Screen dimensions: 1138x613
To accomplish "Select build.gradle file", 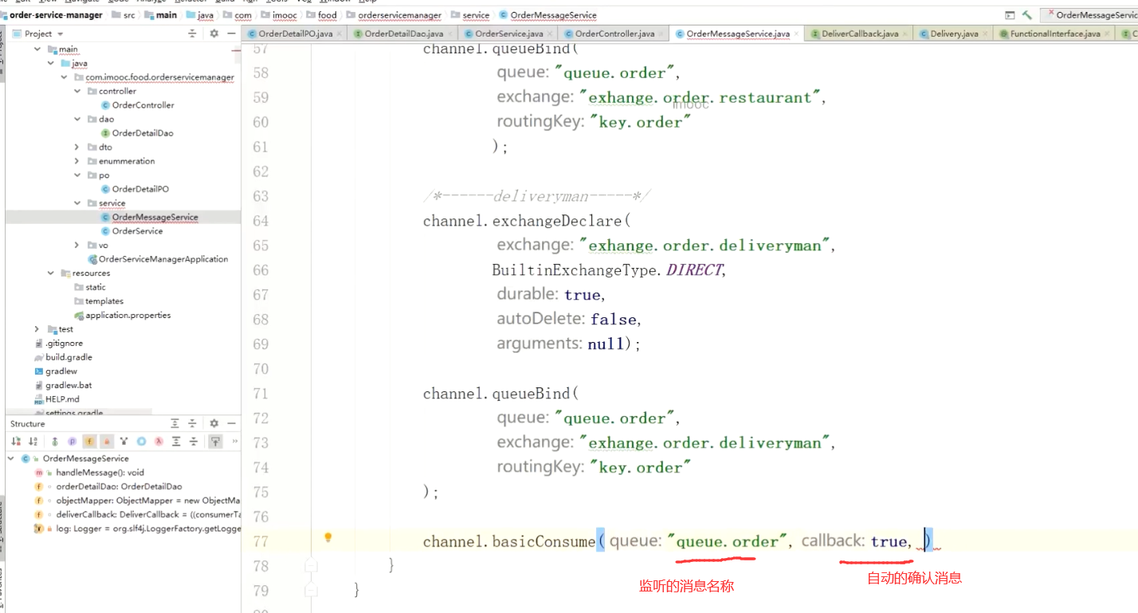I will (x=69, y=357).
